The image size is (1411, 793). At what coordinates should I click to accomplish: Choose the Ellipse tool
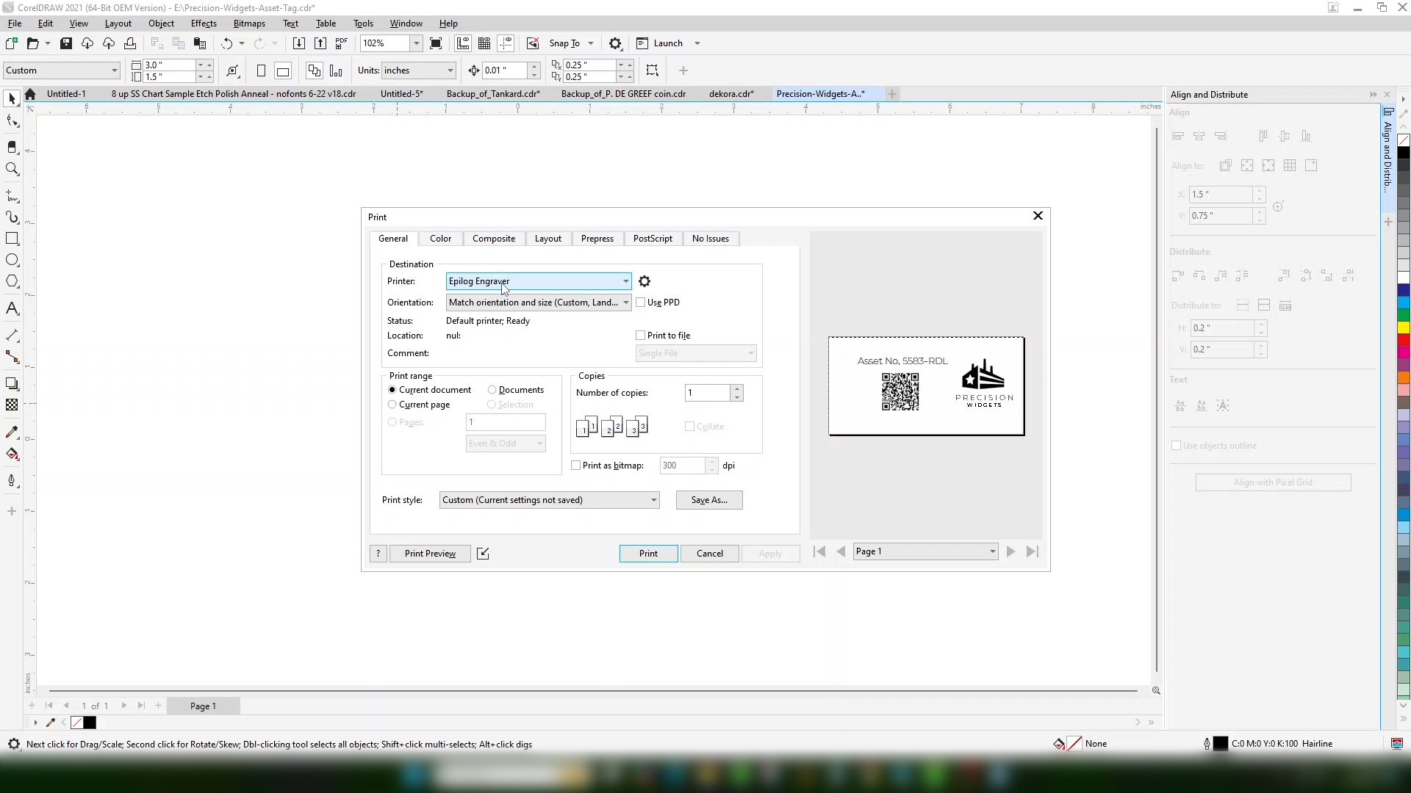point(12,259)
